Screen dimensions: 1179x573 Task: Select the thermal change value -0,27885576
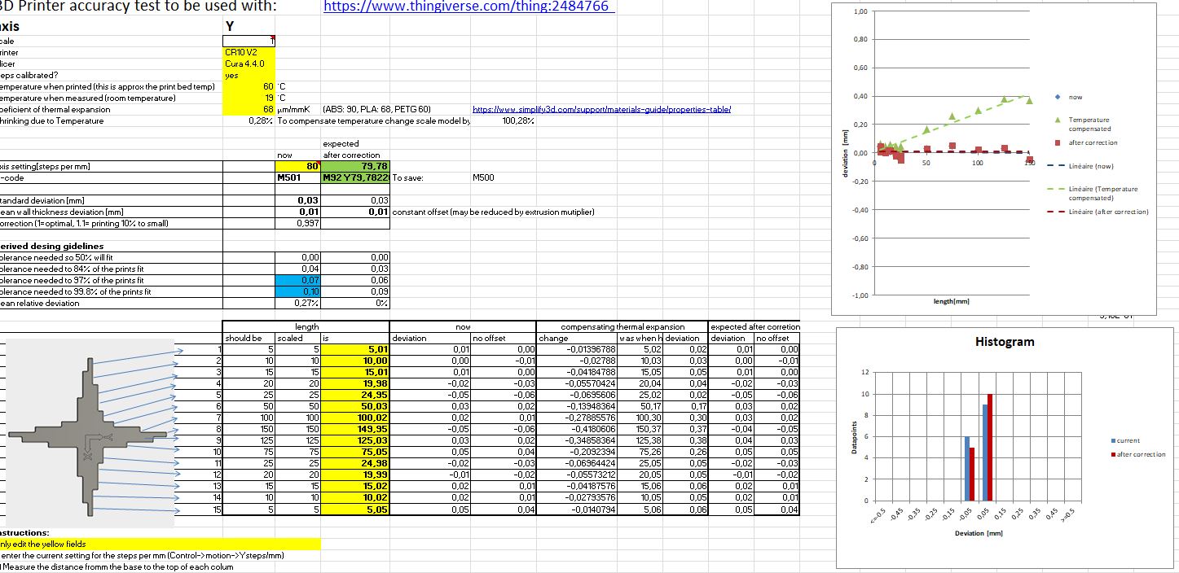click(x=578, y=418)
